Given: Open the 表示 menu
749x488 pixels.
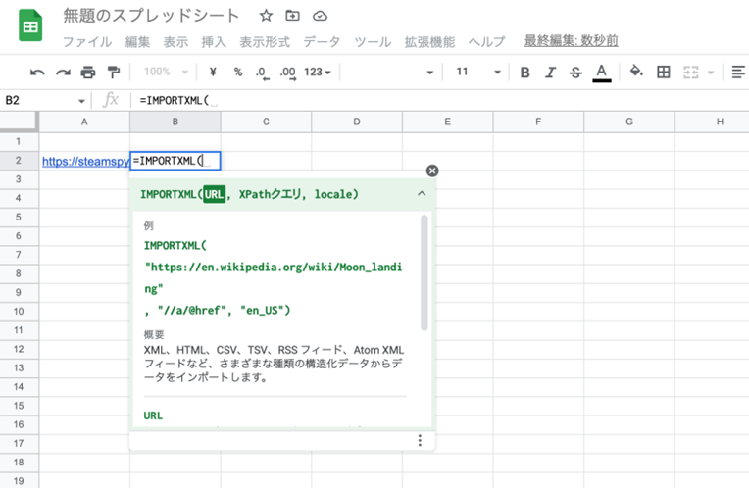Looking at the screenshot, I should 175,42.
